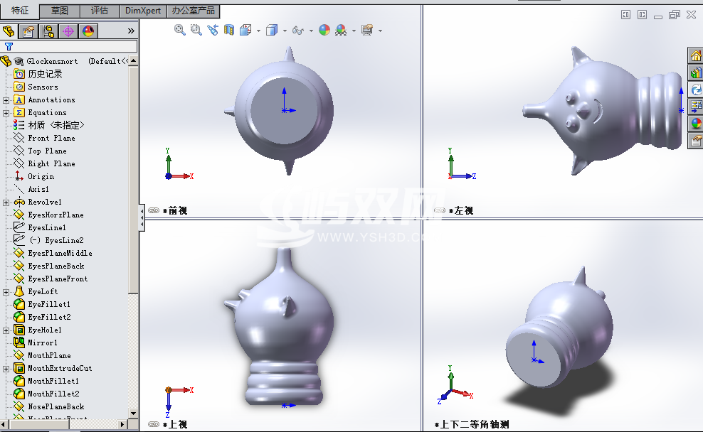Viewport: 703px width, 432px height.
Task: Select the Mirror1 feature
Action: click(x=43, y=343)
